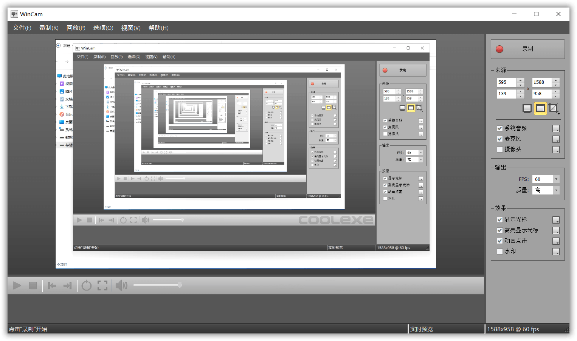577x341 pixels.
Task: Open the 视图(V) menu
Action: click(130, 28)
